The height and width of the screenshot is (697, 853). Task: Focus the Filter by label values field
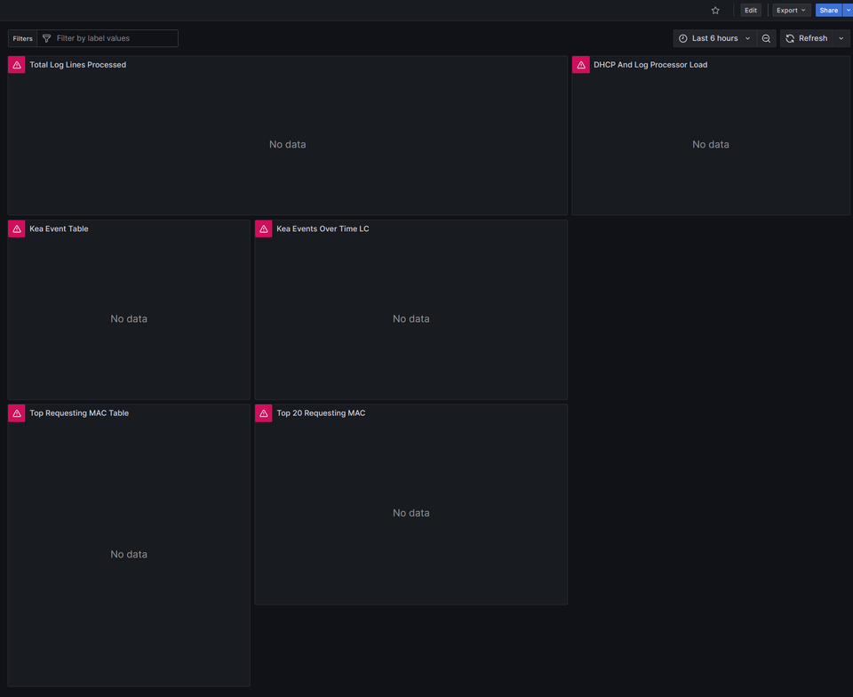tap(108, 38)
